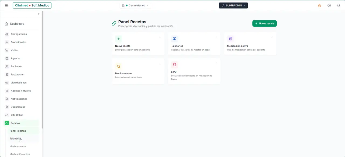The image size is (345, 157).
Task: Open Dashboard from the sidebar
Action: tap(17, 24)
